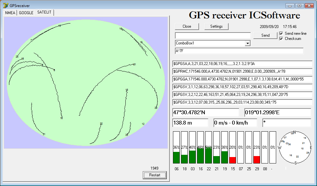Switch to the NMEA tab
The width and height of the screenshot is (317, 186).
click(10, 13)
